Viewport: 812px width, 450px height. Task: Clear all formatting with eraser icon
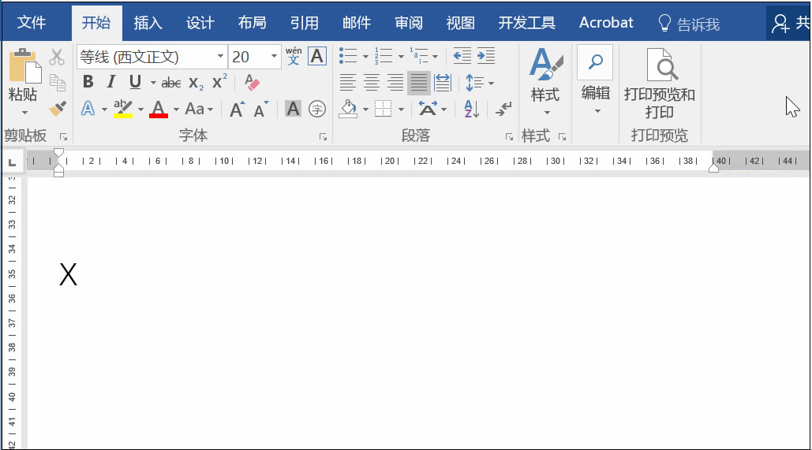[x=252, y=82]
